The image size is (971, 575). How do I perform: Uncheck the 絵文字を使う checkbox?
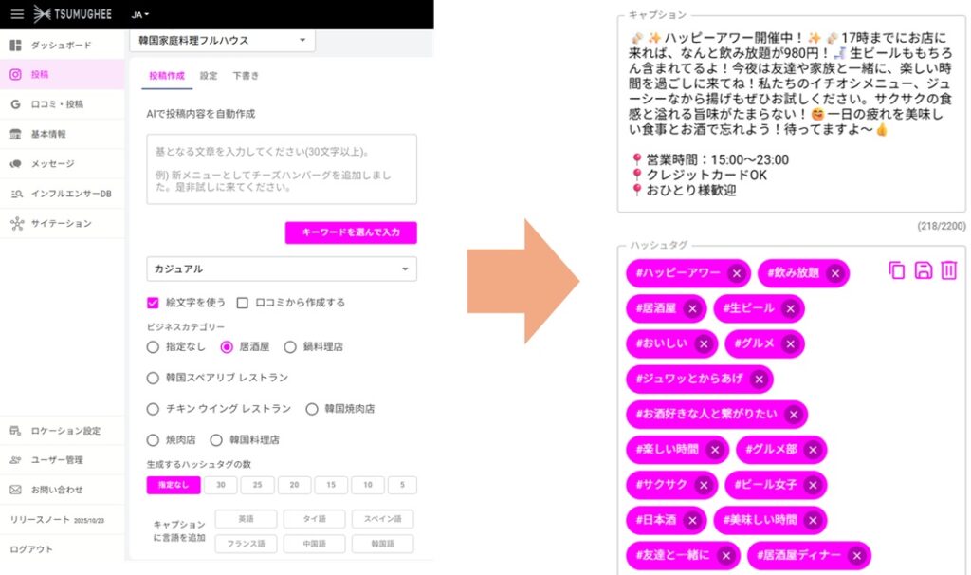(153, 303)
